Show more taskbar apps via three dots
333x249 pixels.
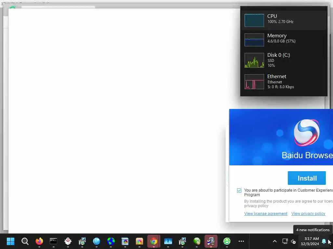pyautogui.click(x=241, y=241)
